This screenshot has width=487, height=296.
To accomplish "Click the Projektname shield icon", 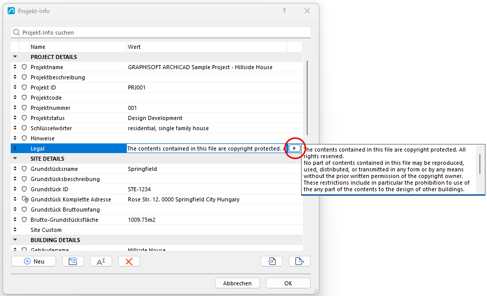I will 24,67.
